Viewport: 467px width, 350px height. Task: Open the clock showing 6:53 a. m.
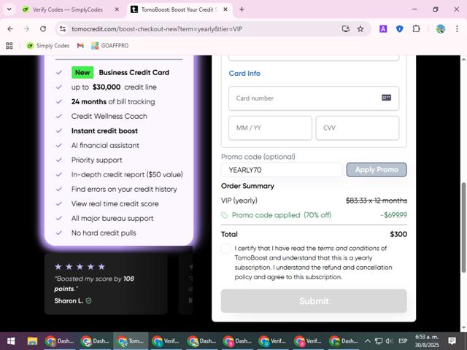(427, 341)
